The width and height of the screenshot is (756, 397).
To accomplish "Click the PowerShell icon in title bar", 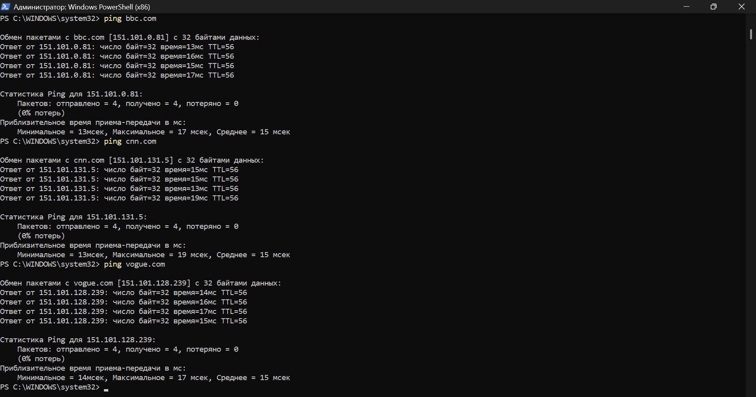I will (x=5, y=7).
